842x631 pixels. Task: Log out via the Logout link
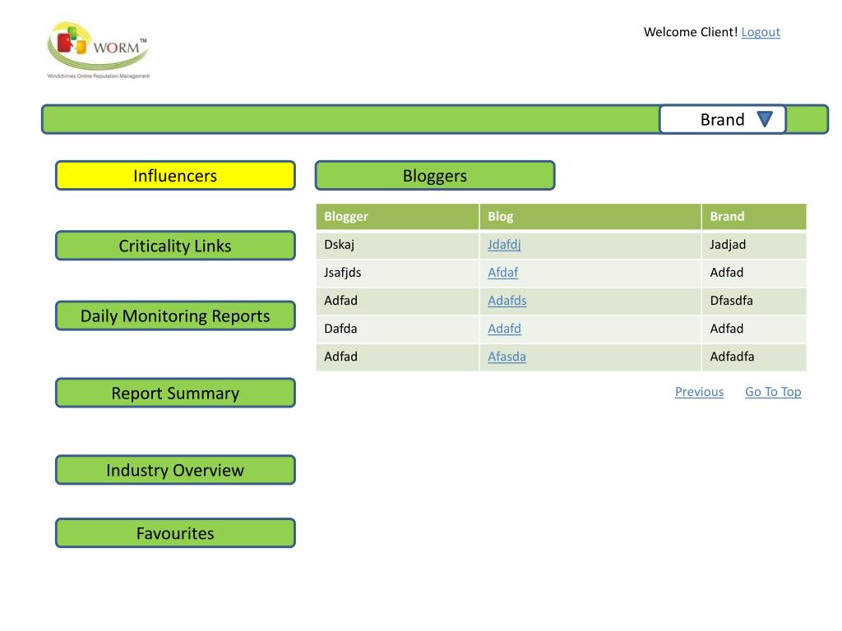(x=761, y=32)
